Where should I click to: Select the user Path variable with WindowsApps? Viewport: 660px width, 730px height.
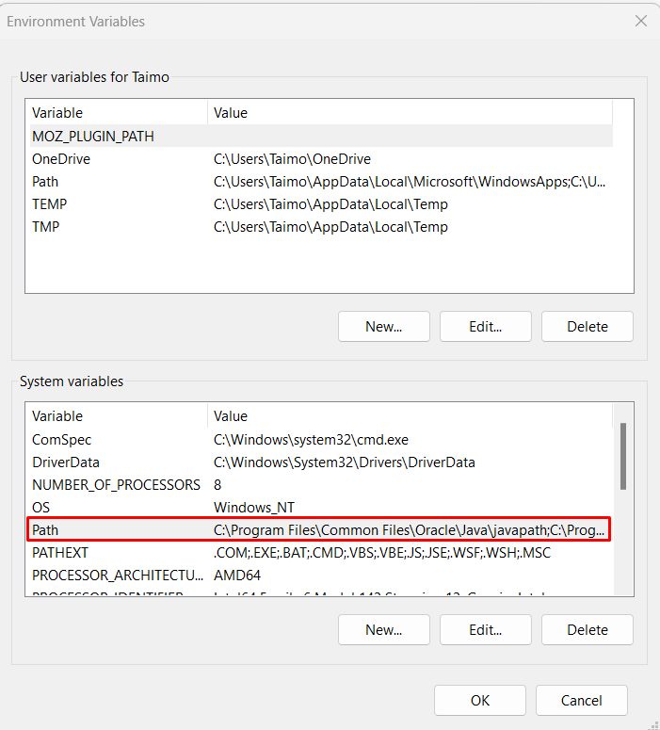[x=321, y=182]
